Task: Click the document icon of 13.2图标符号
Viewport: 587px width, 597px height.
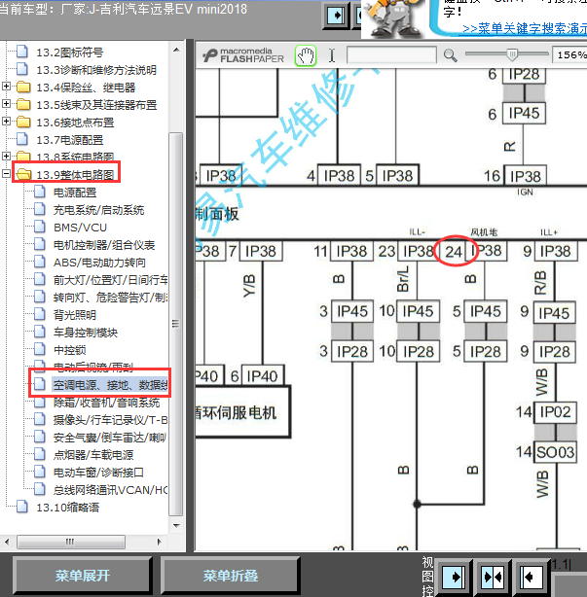Action: pos(22,52)
